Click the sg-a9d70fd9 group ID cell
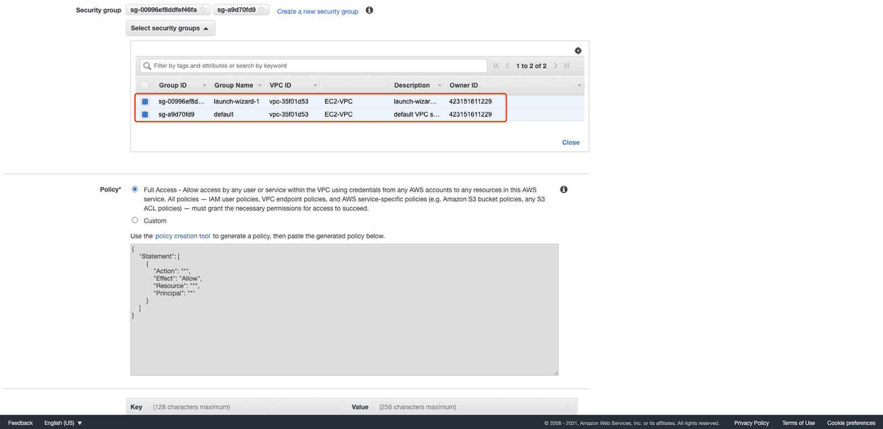 pyautogui.click(x=177, y=115)
